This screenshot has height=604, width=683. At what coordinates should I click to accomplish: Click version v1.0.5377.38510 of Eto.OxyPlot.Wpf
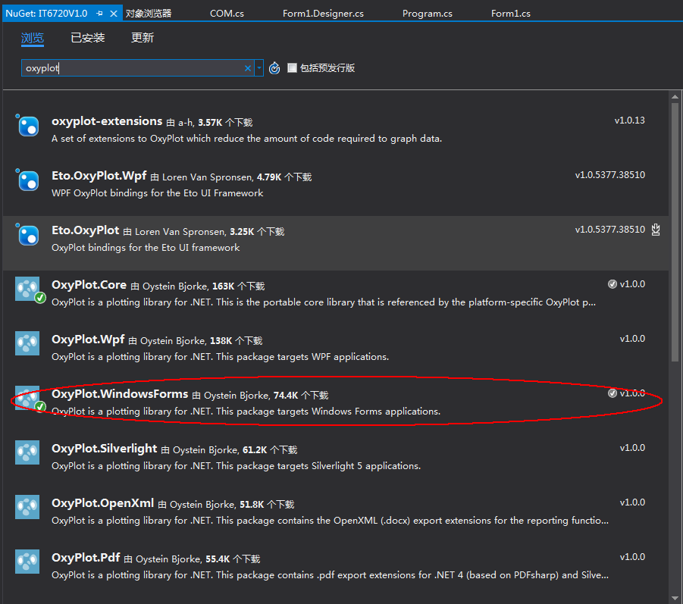tap(609, 174)
